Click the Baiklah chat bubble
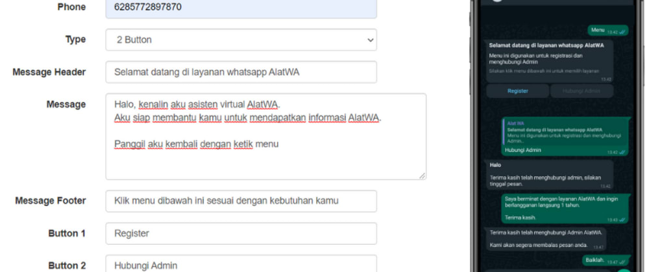649x272 pixels. point(605,260)
